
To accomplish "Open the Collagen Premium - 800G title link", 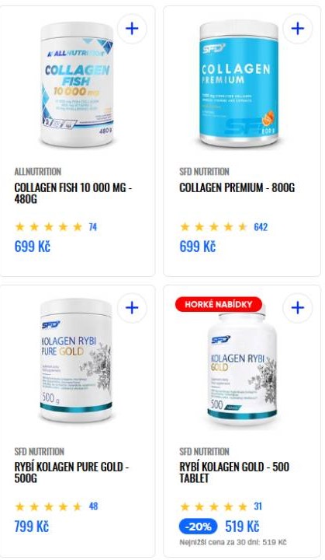I will 237,187.
